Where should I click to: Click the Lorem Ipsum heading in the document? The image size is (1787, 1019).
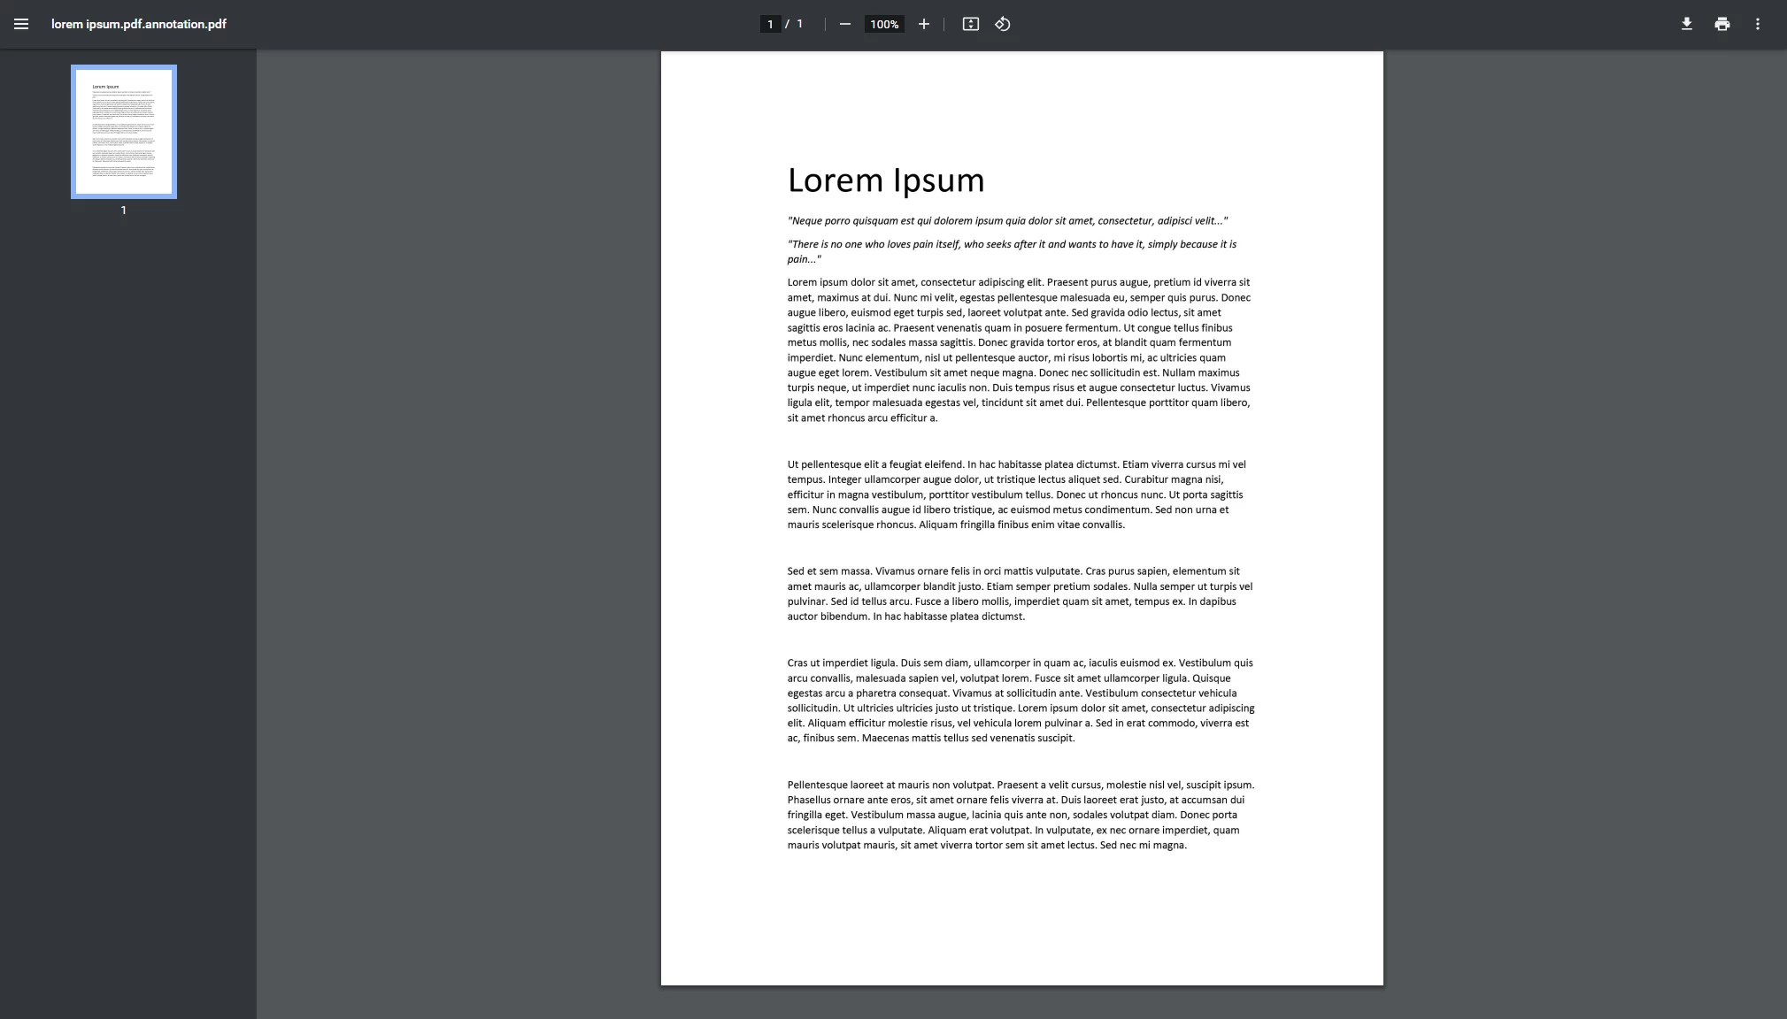coord(885,180)
